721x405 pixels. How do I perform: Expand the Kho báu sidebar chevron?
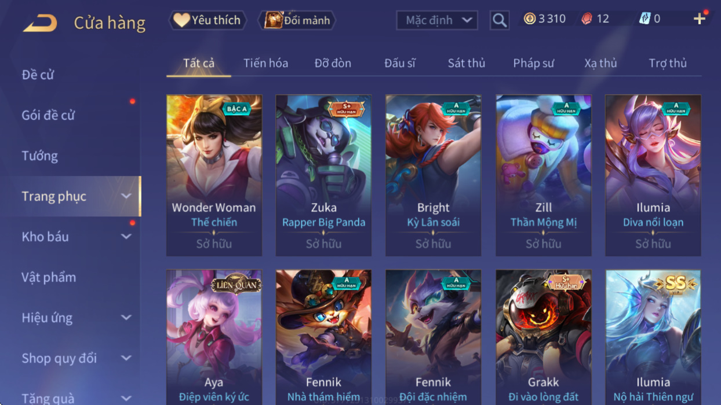pyautogui.click(x=126, y=237)
